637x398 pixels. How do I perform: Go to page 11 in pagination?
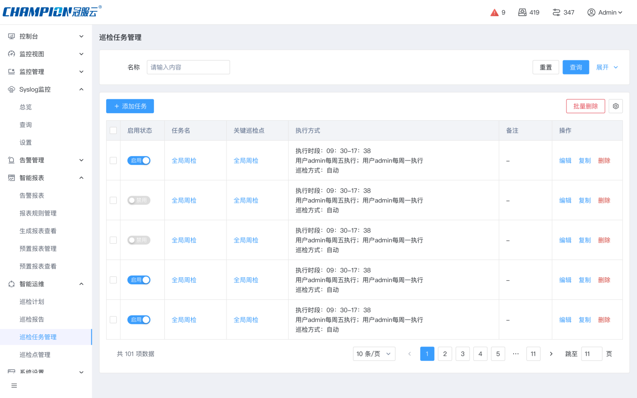click(533, 354)
